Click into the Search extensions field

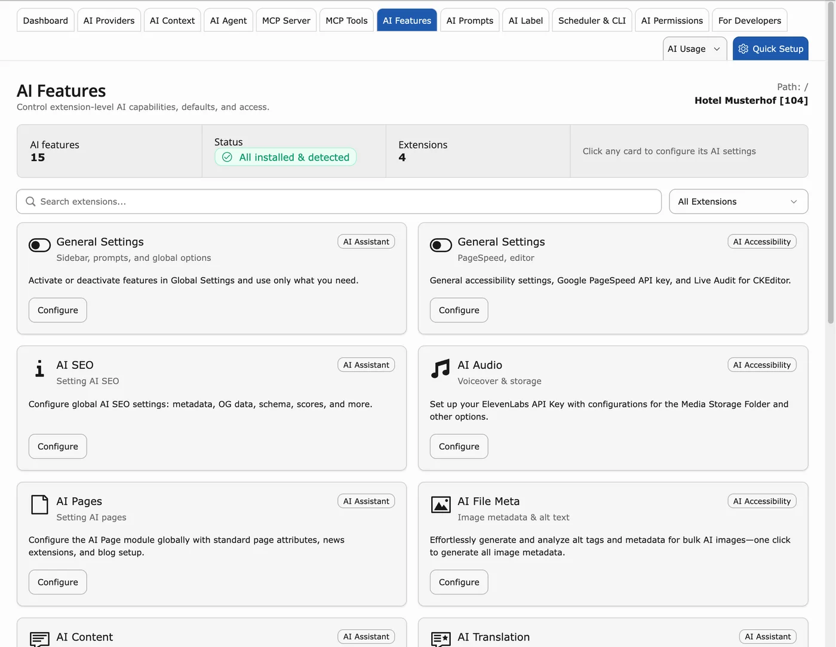point(339,202)
